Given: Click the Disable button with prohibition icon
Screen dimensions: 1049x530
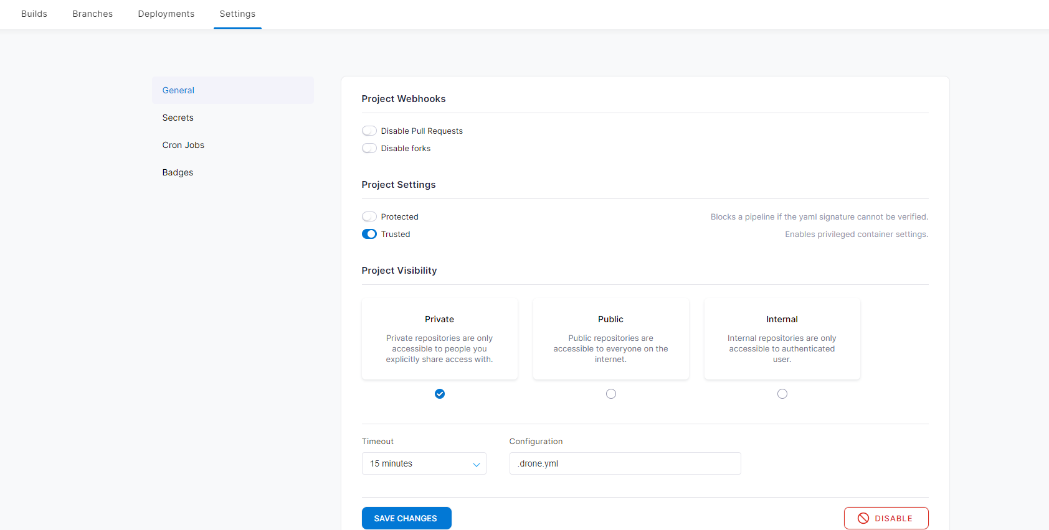Looking at the screenshot, I should 886,518.
